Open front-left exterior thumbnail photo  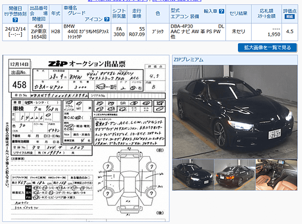click(x=193, y=175)
